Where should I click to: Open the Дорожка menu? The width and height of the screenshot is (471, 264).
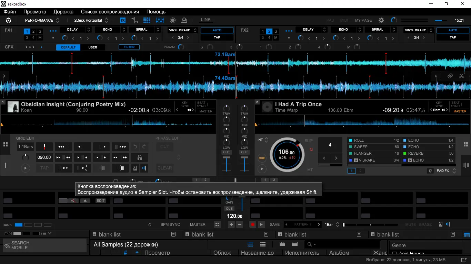(63, 12)
